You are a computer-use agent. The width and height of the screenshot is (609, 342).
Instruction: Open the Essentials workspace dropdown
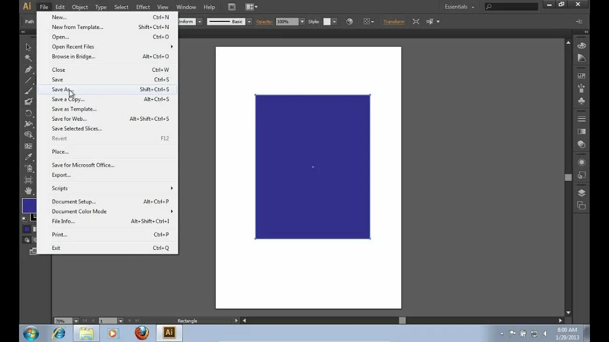460,7
